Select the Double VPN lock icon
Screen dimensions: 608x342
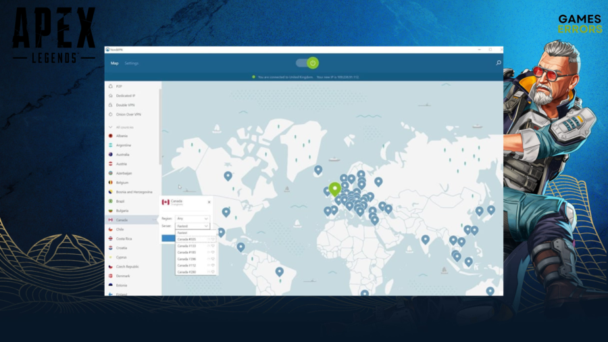[x=110, y=105]
